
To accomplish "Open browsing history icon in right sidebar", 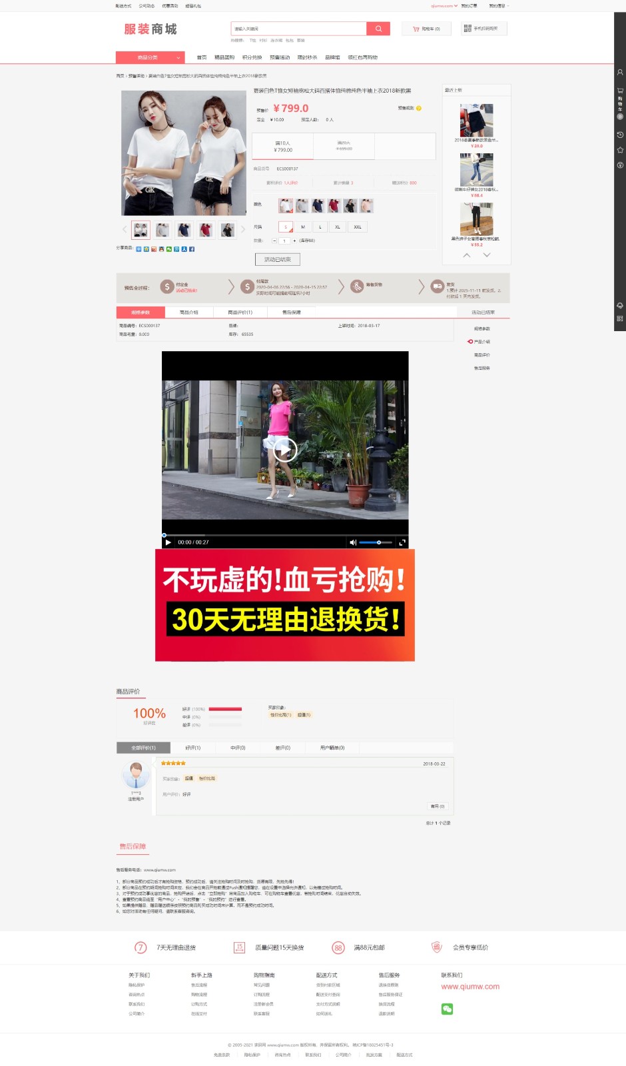I will tap(620, 135).
